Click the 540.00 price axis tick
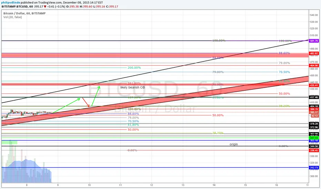This screenshot has height=189, width=321. click(314, 15)
